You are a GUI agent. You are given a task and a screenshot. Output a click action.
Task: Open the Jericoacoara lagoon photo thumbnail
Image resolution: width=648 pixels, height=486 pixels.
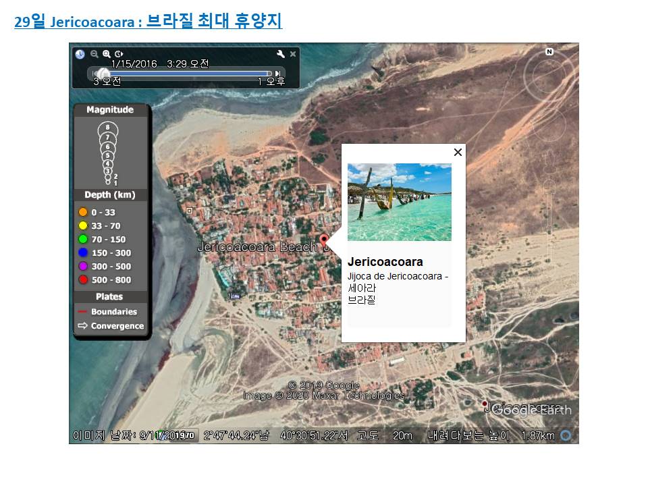399,202
